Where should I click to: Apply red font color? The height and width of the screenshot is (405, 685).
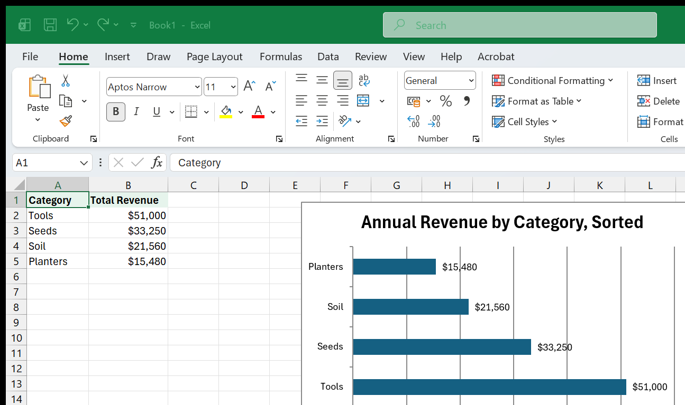[258, 111]
